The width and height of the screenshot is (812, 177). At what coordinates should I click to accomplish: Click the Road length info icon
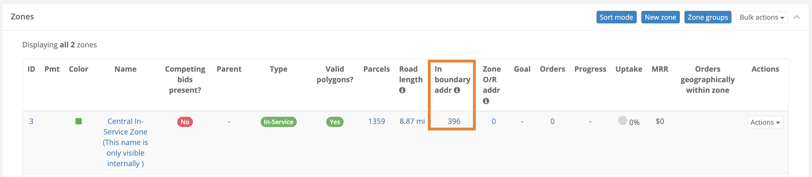(x=402, y=90)
